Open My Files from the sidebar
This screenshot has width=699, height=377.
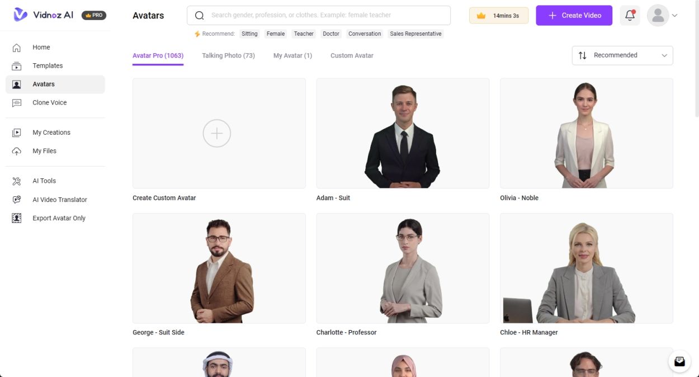coord(44,150)
